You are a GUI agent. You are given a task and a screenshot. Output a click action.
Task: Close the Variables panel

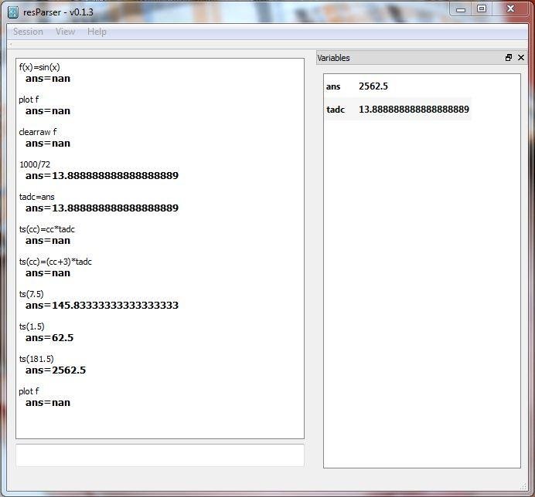coord(520,58)
